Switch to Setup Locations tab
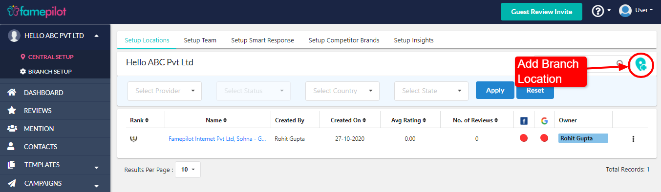Viewport: 661px width, 192px height. click(147, 40)
